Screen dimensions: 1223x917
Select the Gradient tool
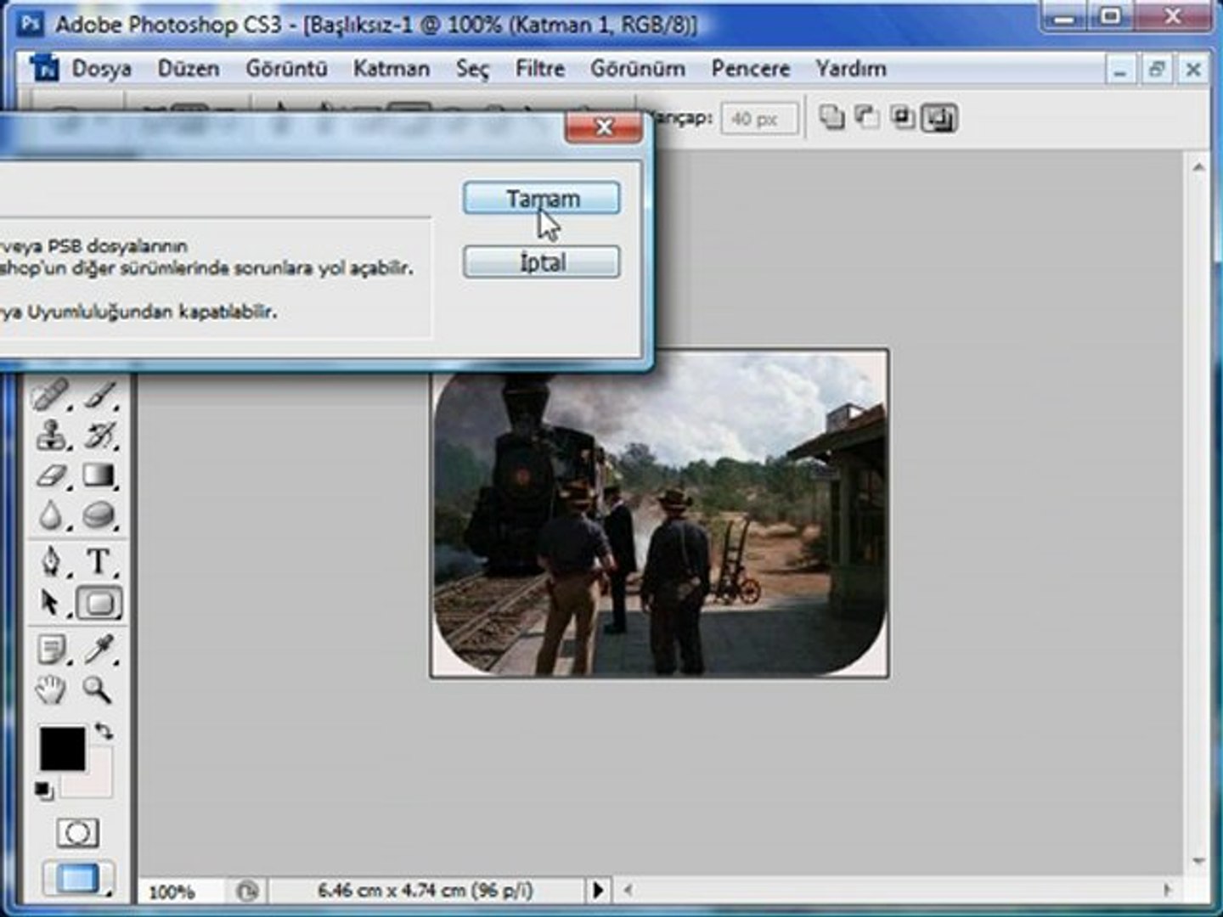pyautogui.click(x=100, y=475)
